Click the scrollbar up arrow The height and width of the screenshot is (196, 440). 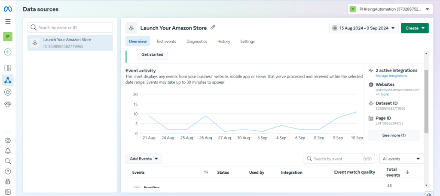[427, 53]
